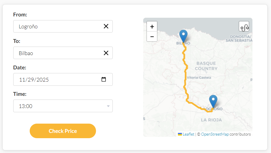
Task: Open the 13:00 time selector
Action: tap(63, 106)
